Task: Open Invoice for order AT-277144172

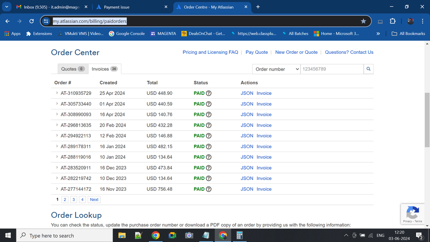Action: point(264,189)
